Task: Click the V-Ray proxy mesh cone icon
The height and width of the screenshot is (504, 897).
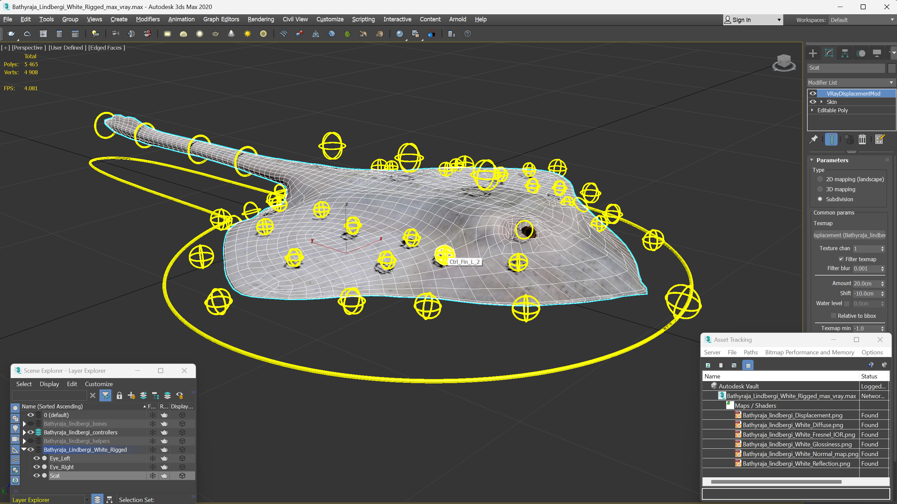Action: 231,34
